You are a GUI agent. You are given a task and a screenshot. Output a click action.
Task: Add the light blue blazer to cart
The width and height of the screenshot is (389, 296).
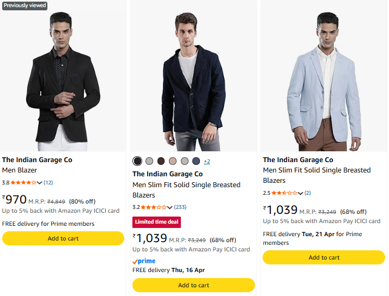[324, 257]
